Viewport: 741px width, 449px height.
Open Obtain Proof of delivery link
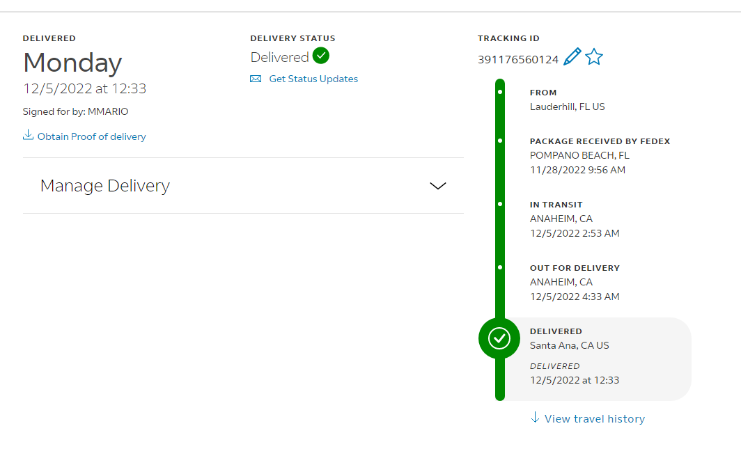pos(92,136)
